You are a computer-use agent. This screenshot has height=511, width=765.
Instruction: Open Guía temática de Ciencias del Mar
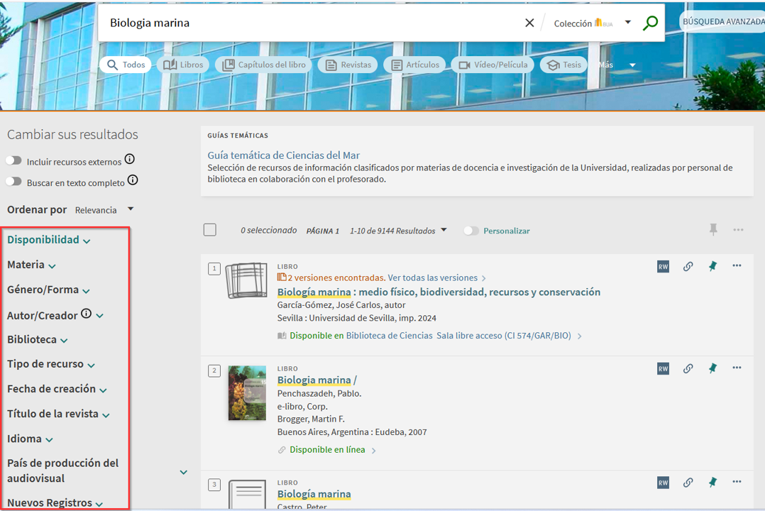point(283,155)
